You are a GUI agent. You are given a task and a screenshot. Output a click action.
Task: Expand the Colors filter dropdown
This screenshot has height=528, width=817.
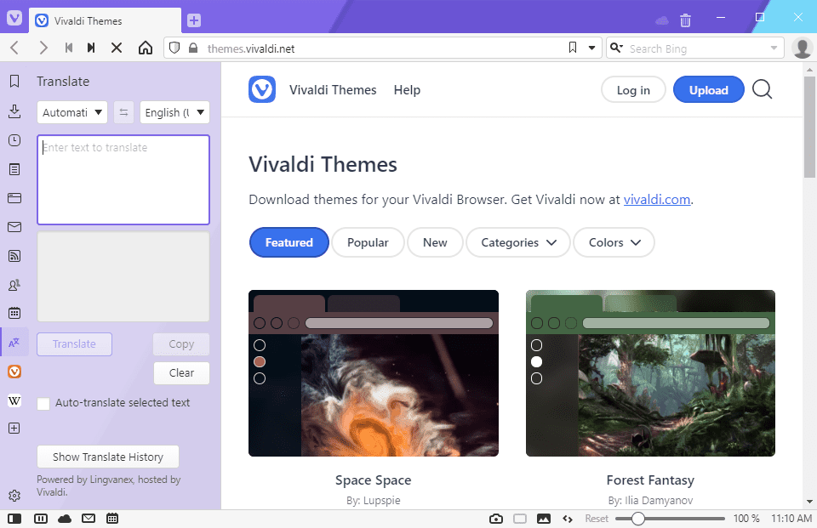point(614,242)
